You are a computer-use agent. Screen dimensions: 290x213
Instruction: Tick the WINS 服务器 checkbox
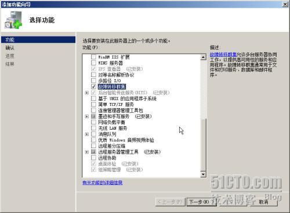tap(93, 63)
